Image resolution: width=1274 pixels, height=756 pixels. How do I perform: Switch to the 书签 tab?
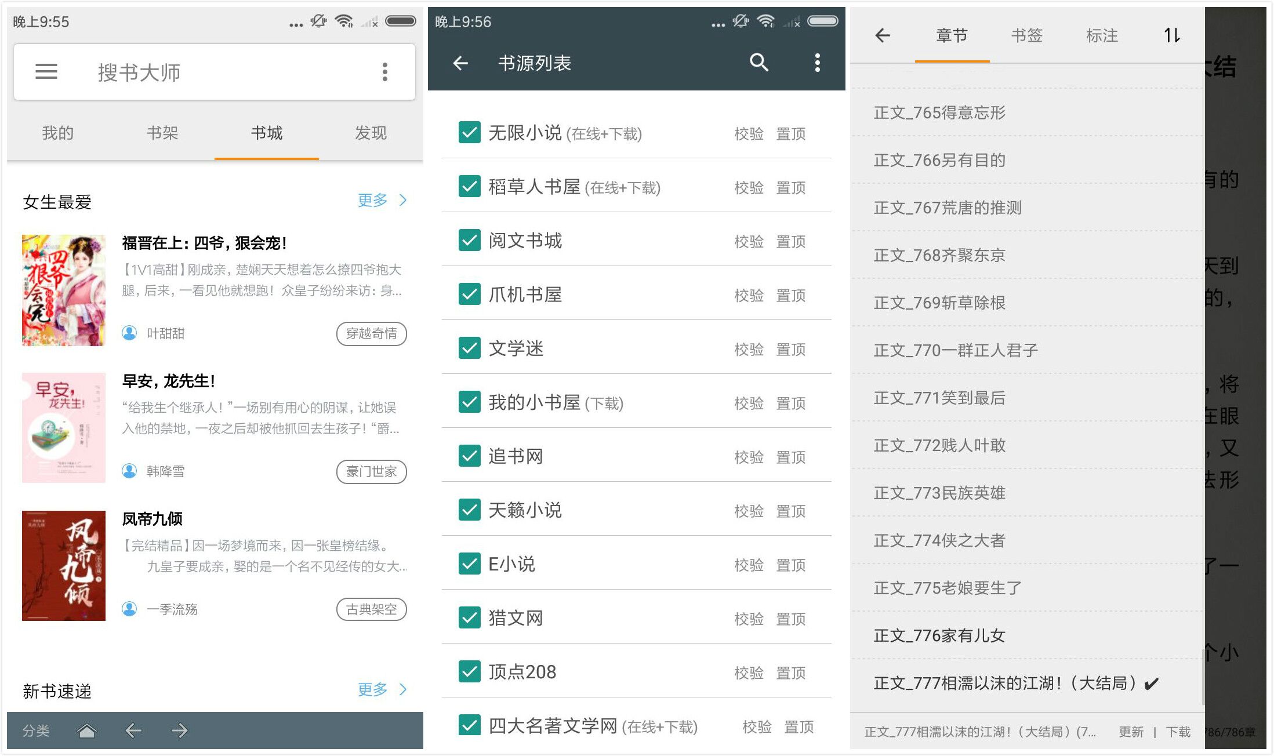click(x=1026, y=35)
